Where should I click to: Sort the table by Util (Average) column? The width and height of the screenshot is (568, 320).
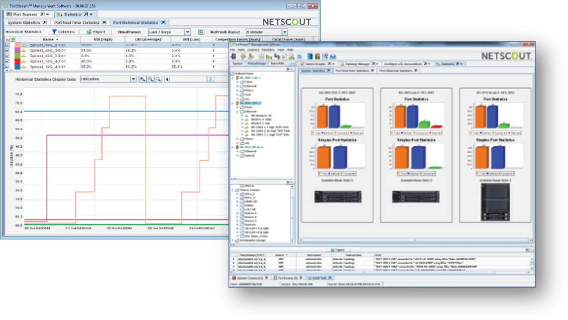pos(148,39)
